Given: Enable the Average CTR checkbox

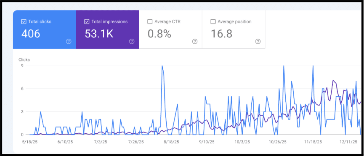Looking at the screenshot, I should pyautogui.click(x=150, y=22).
